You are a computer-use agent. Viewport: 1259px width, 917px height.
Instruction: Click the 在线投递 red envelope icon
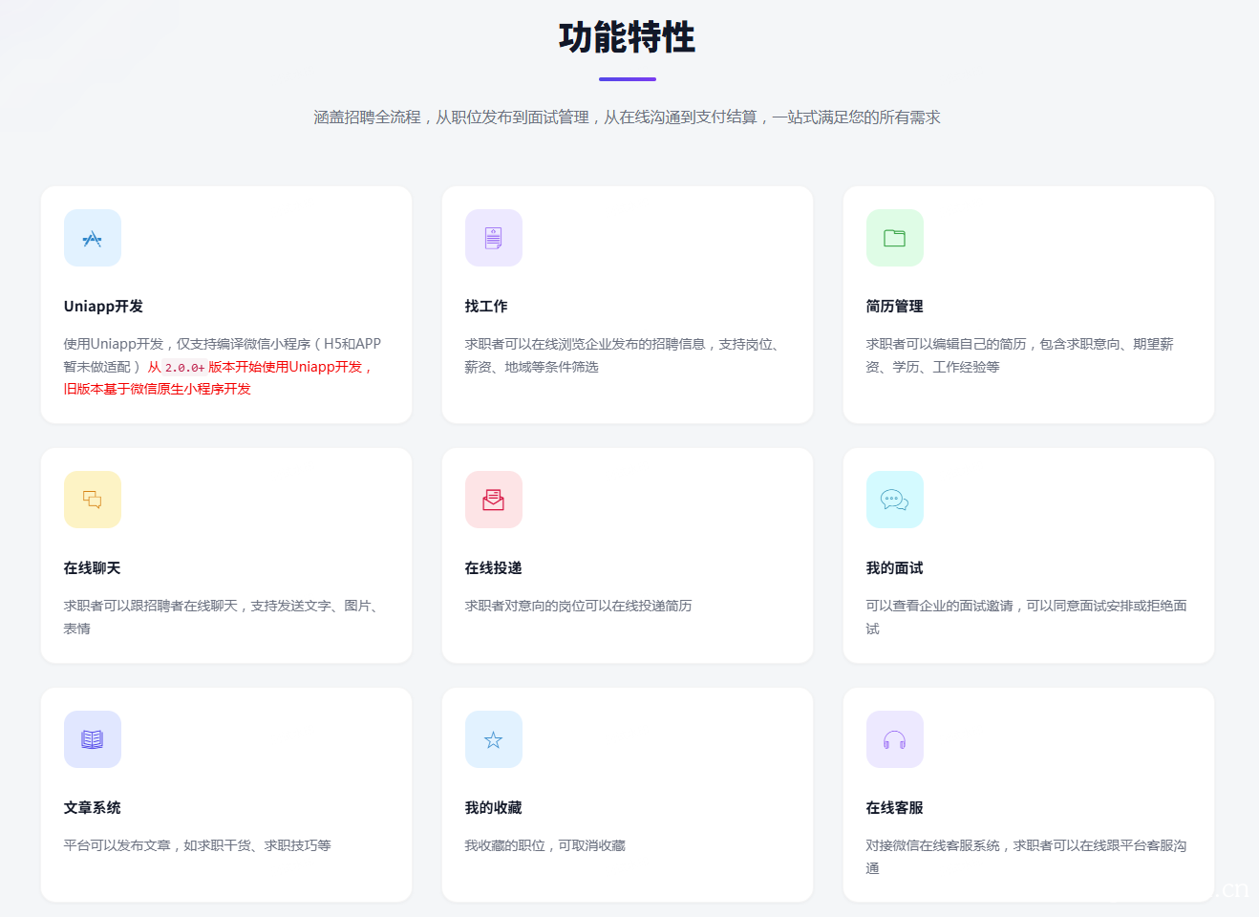(494, 500)
